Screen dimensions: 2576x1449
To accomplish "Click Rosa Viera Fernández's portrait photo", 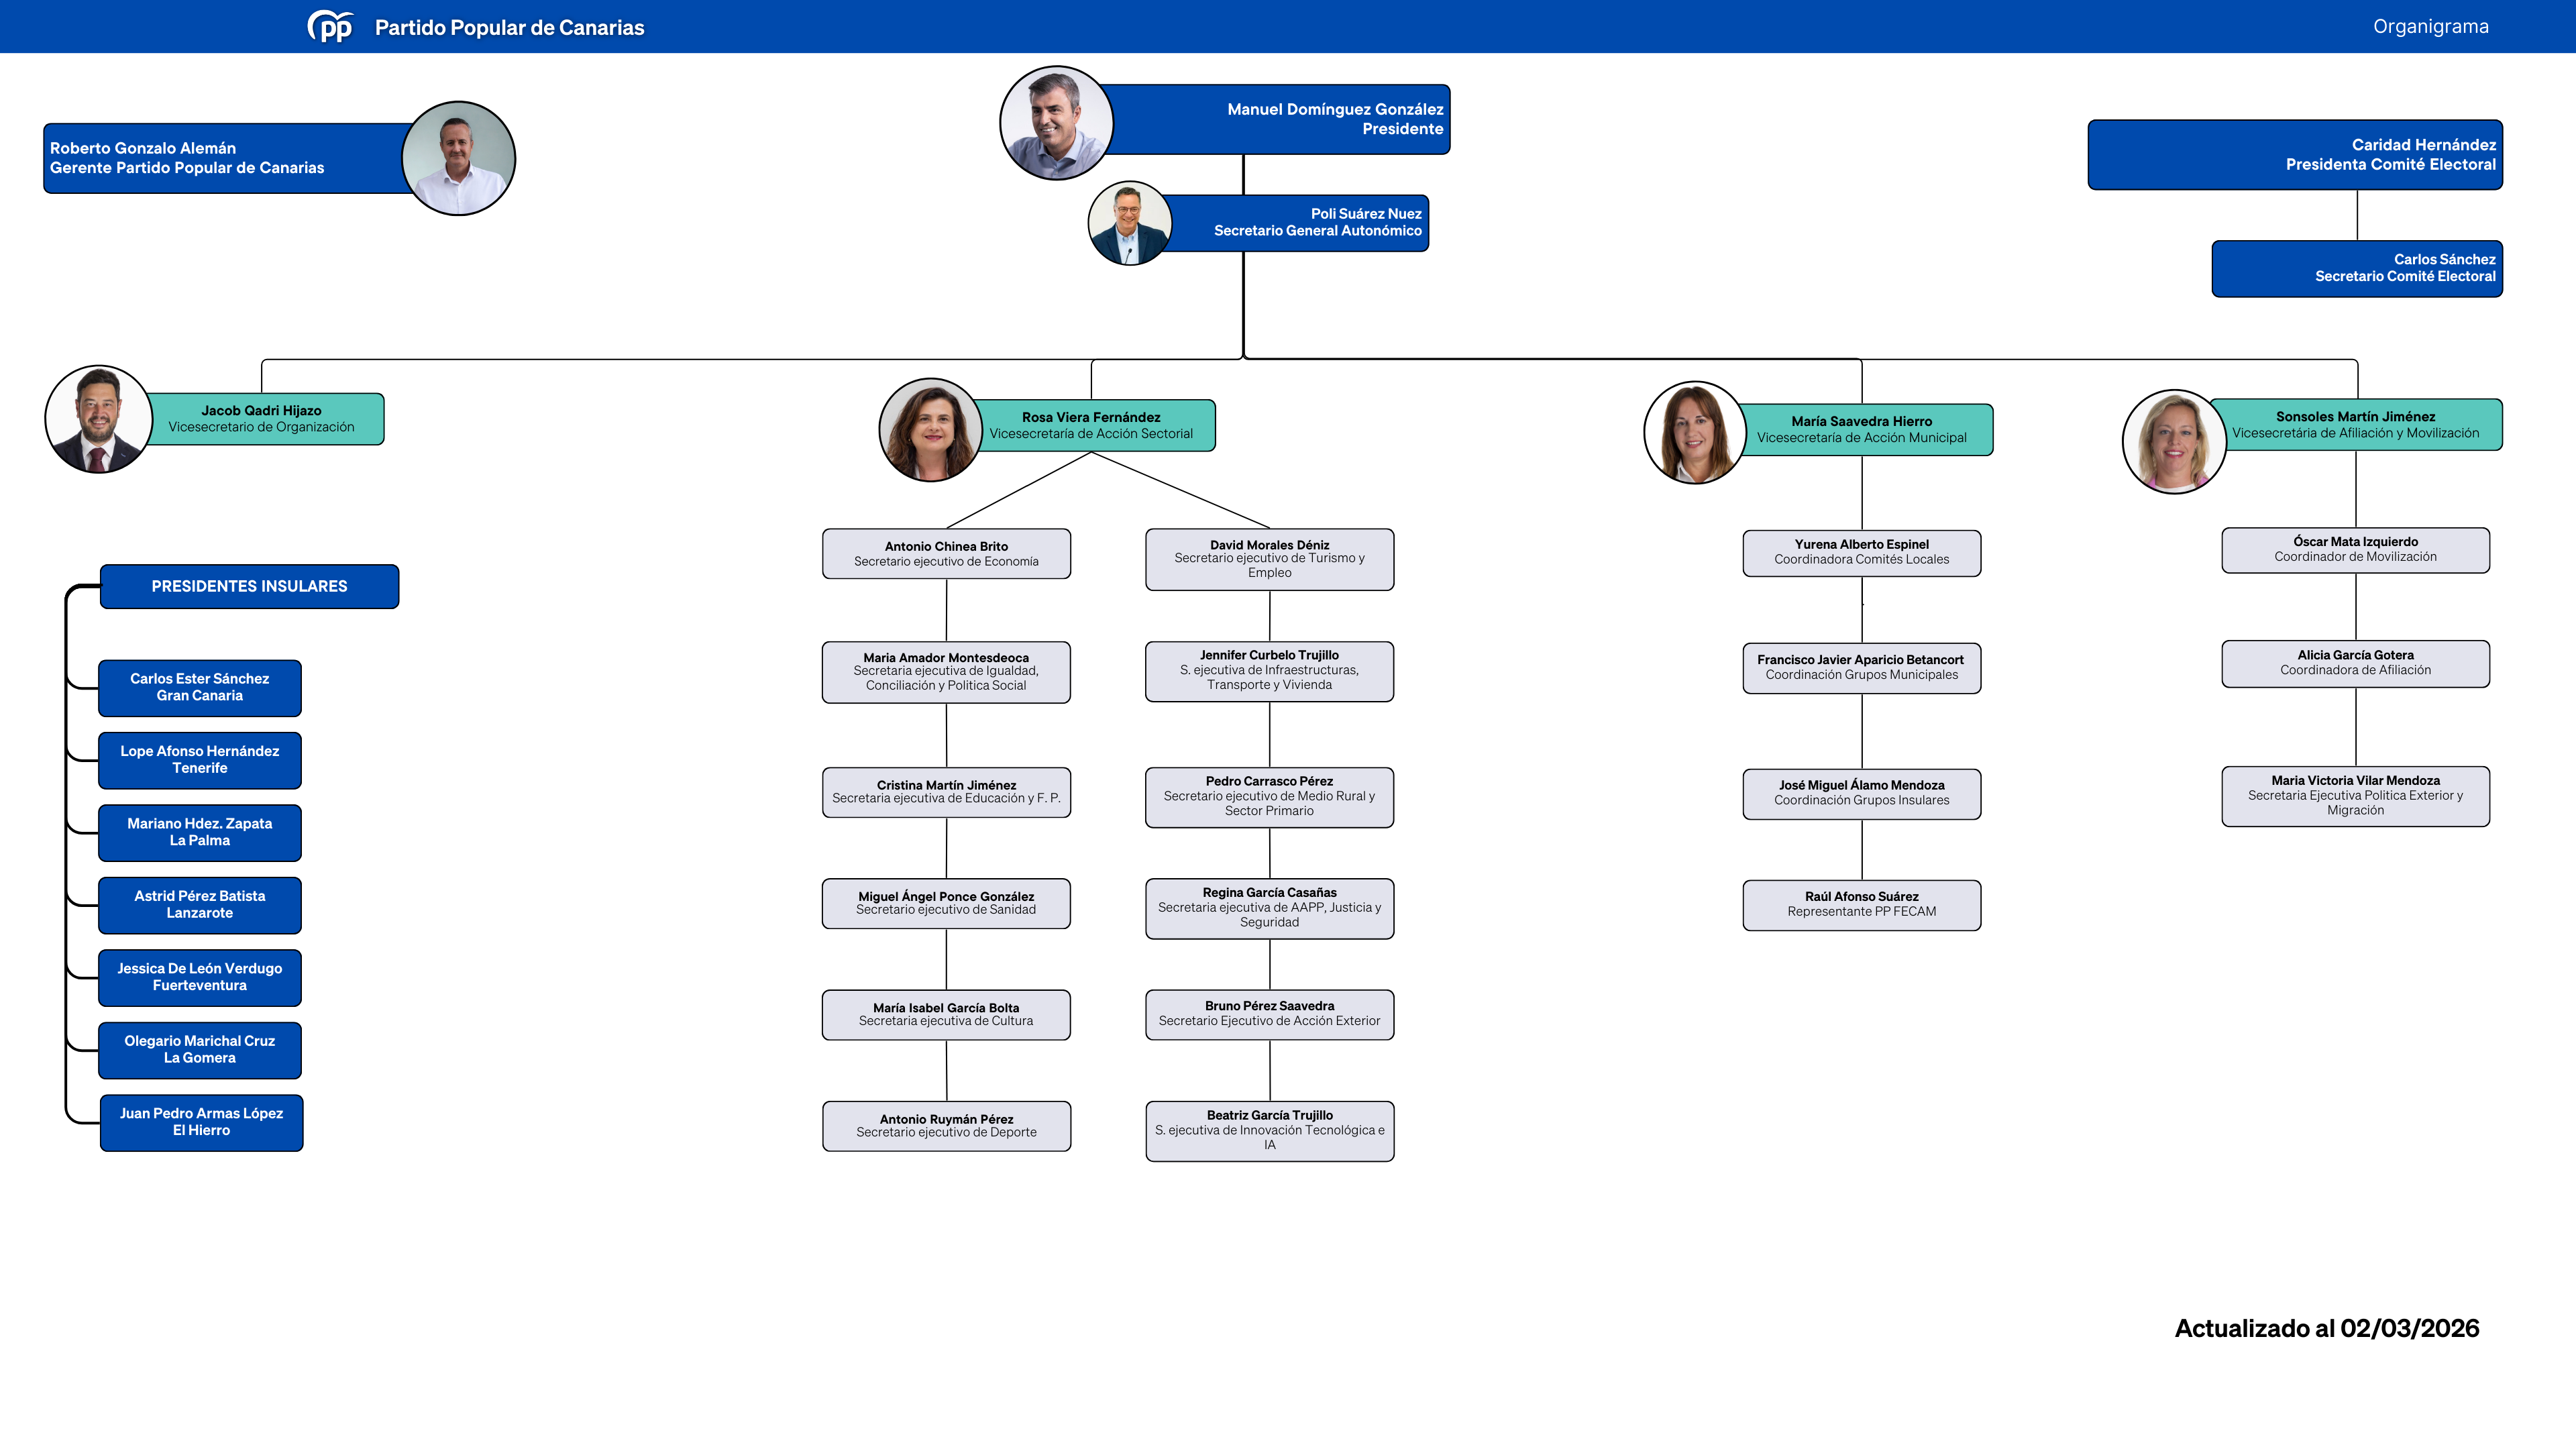I will [930, 430].
